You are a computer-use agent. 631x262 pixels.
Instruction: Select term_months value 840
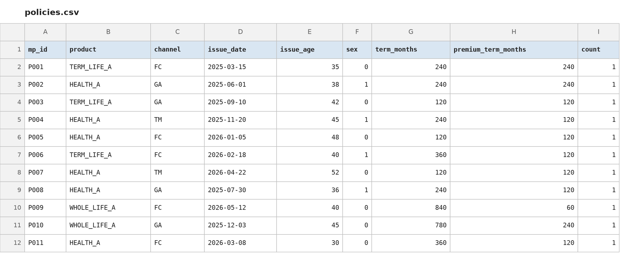pos(411,208)
